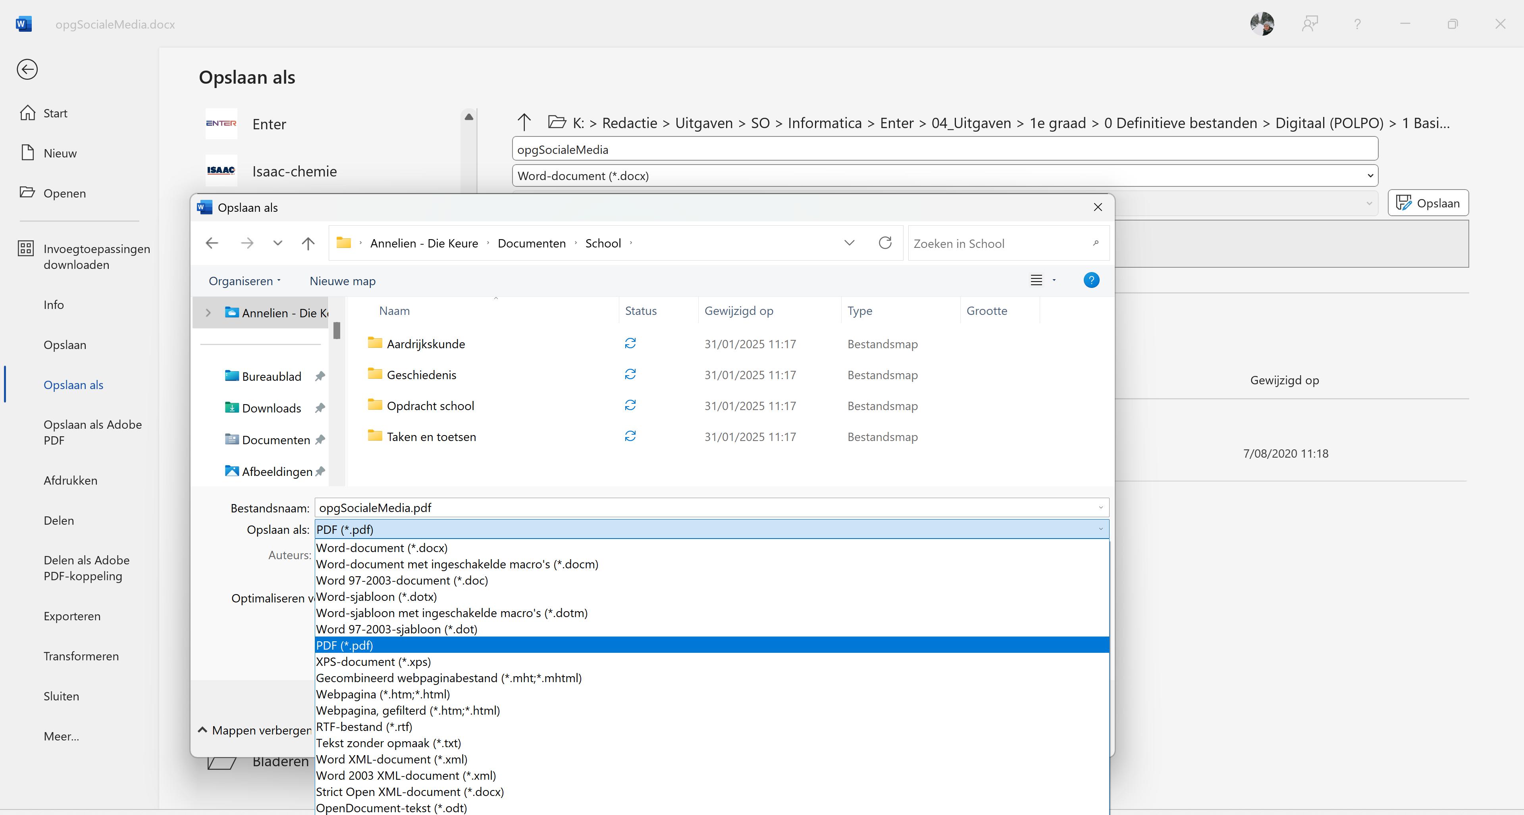The height and width of the screenshot is (815, 1524).
Task: Click the Opslaan button on the right
Action: click(x=1428, y=203)
